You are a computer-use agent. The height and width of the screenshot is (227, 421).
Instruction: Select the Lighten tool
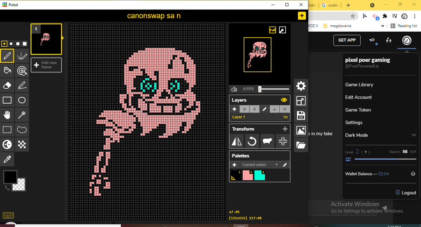[7, 144]
